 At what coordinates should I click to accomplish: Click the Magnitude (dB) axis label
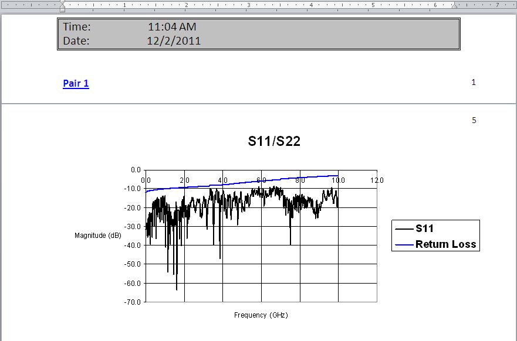[98, 236]
